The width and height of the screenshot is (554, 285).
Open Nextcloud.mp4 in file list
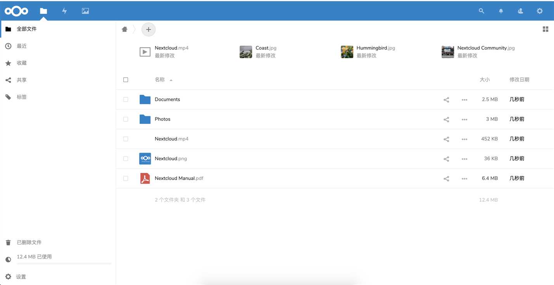[171, 139]
